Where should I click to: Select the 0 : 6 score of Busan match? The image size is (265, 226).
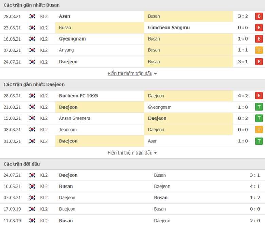tap(243, 28)
